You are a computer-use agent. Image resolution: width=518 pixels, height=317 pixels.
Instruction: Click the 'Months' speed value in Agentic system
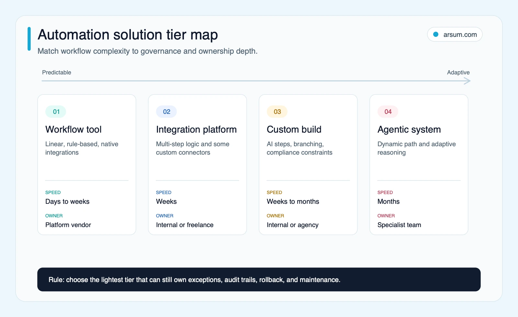388,202
